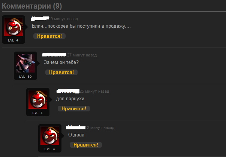
Task: Click the bomb avatar beside the "Блин...поскорее" comment
Action: (13, 27)
